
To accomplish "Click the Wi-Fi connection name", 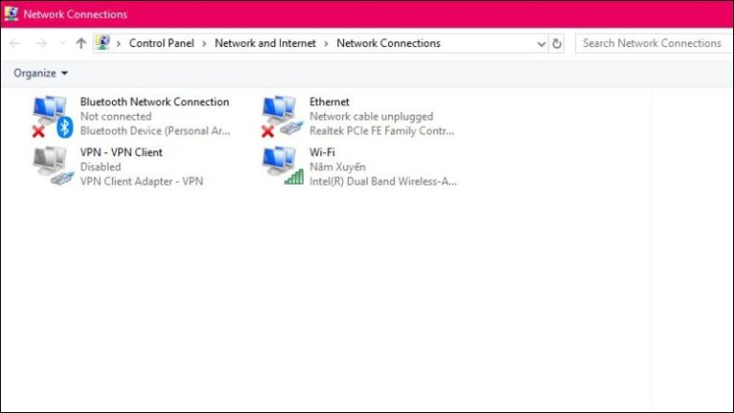I will [x=321, y=152].
